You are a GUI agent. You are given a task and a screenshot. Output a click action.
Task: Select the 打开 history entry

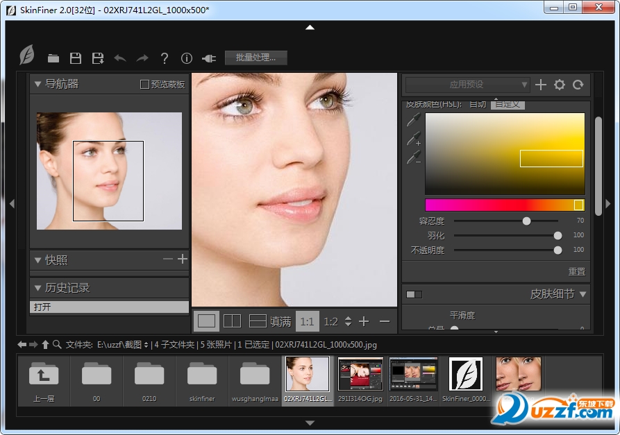click(109, 307)
